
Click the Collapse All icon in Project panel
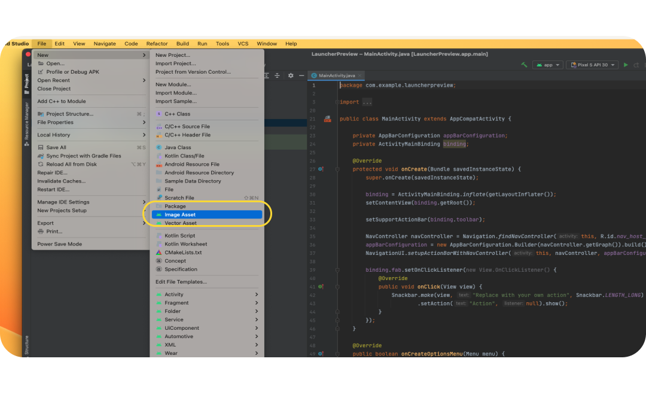click(x=277, y=75)
